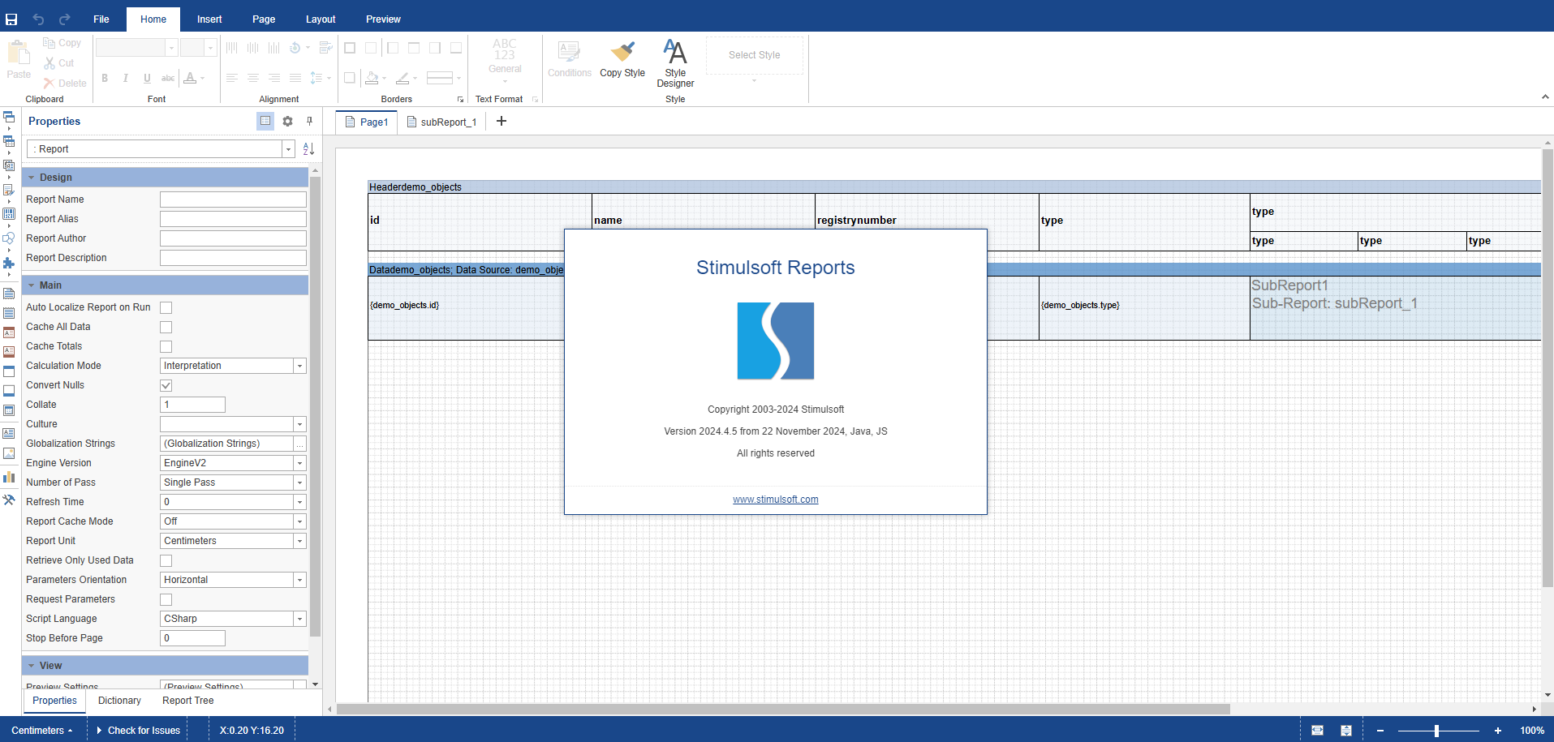Screen dimensions: 1554x742
Task: Click the Save icon in title bar
Action: (11, 19)
